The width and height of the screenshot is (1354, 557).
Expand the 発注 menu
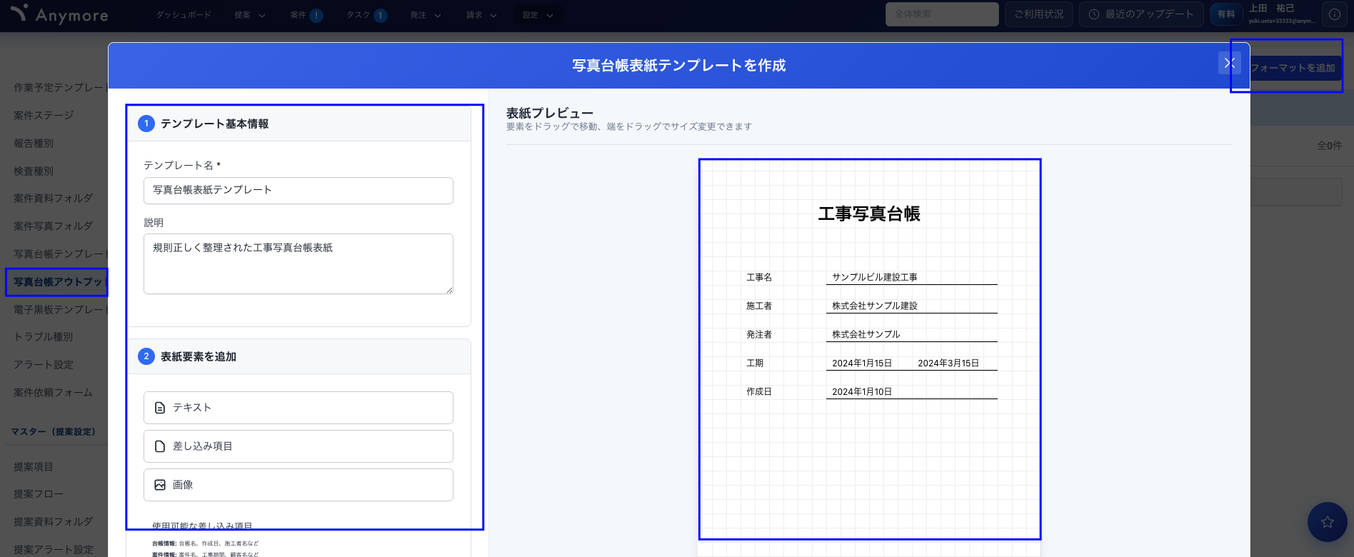426,15
